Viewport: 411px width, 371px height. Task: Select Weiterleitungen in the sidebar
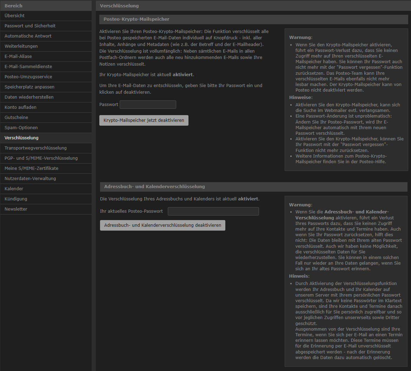pyautogui.click(x=46, y=46)
